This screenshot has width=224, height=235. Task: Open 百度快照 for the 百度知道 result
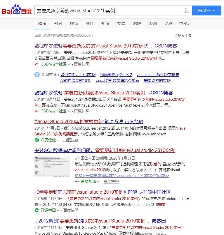click(111, 181)
